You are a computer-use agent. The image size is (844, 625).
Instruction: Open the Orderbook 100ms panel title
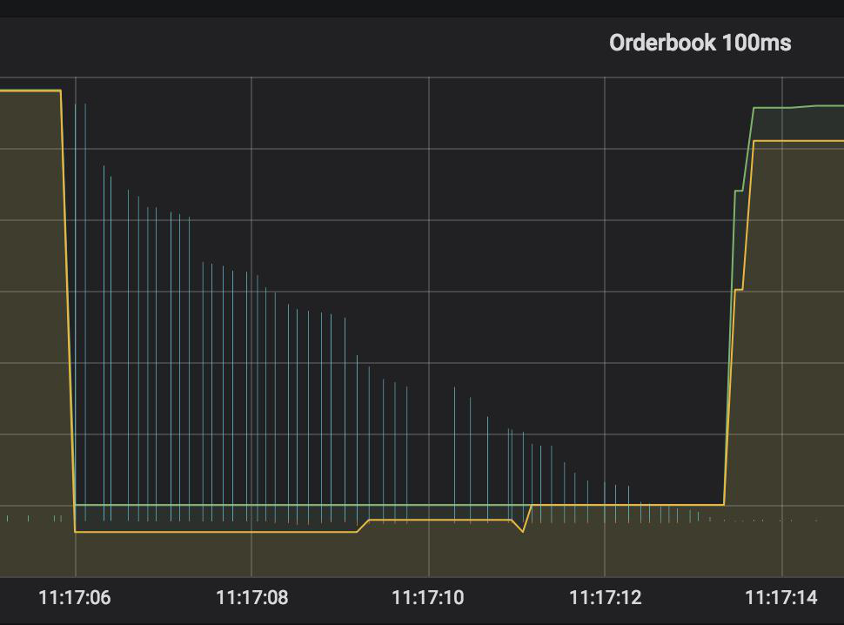(700, 43)
